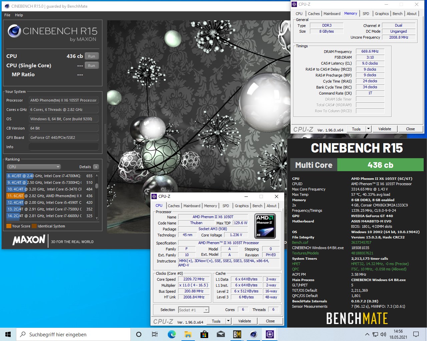The image size is (427, 341).
Task: Switch to Caches tab in lower CPU-Z
Action: click(x=174, y=206)
